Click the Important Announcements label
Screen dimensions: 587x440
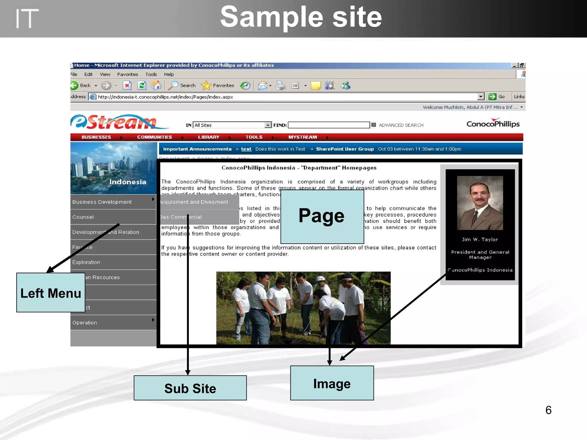[x=197, y=149]
